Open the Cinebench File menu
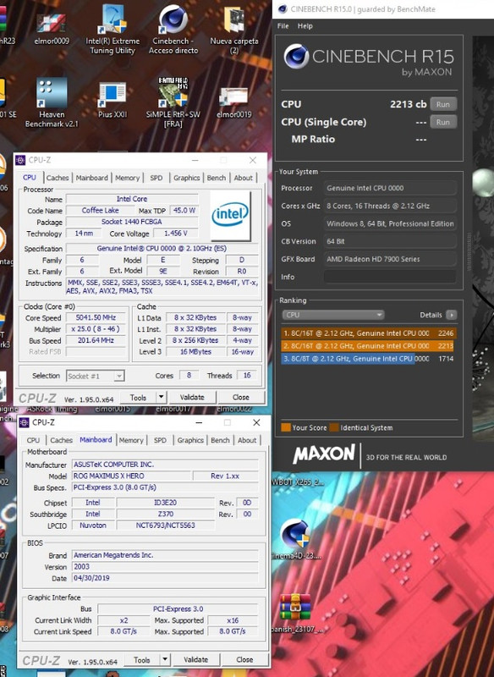Image resolution: width=494 pixels, height=677 pixels. point(283,26)
